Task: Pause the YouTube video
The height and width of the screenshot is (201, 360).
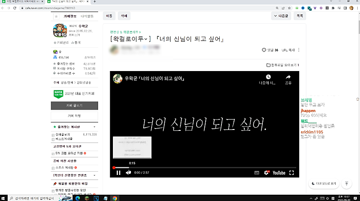Action: point(118,173)
